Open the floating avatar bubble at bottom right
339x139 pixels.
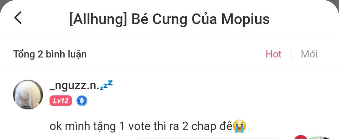pos(320,138)
